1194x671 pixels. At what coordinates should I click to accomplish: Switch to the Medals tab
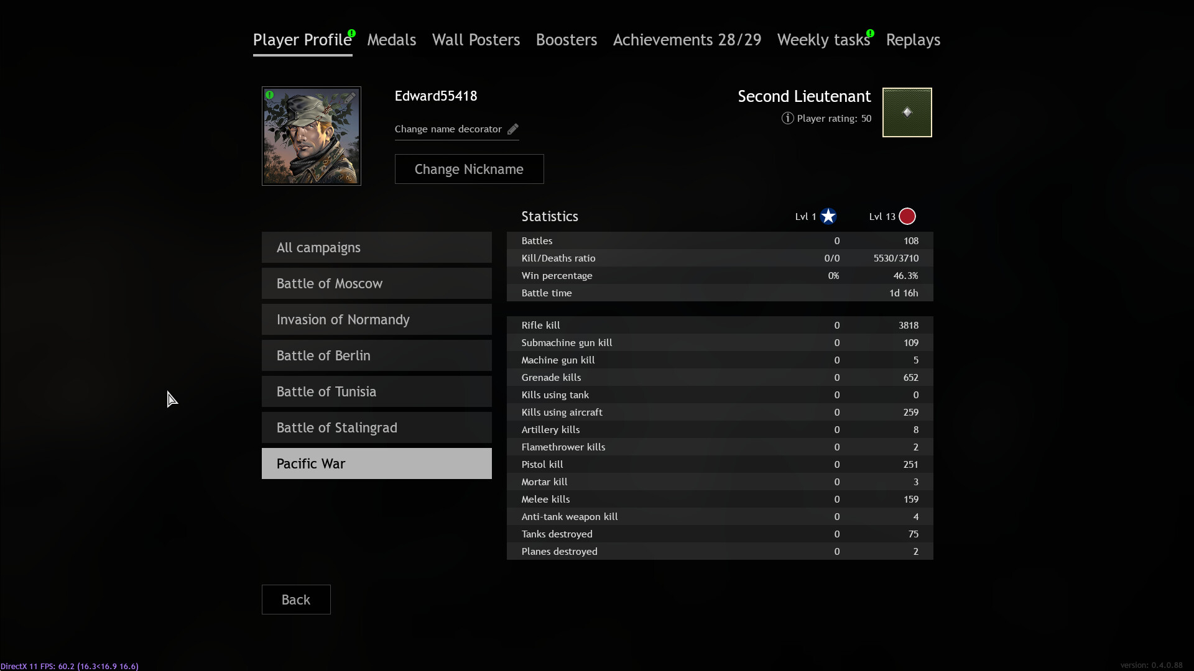click(x=391, y=40)
